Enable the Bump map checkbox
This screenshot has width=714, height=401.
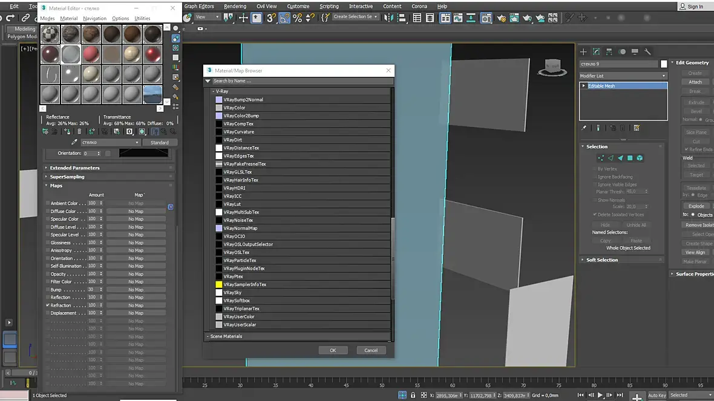[48, 290]
